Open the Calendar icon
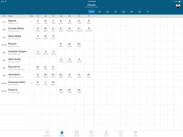Viewport: 183px width, 137px height. [77, 133]
